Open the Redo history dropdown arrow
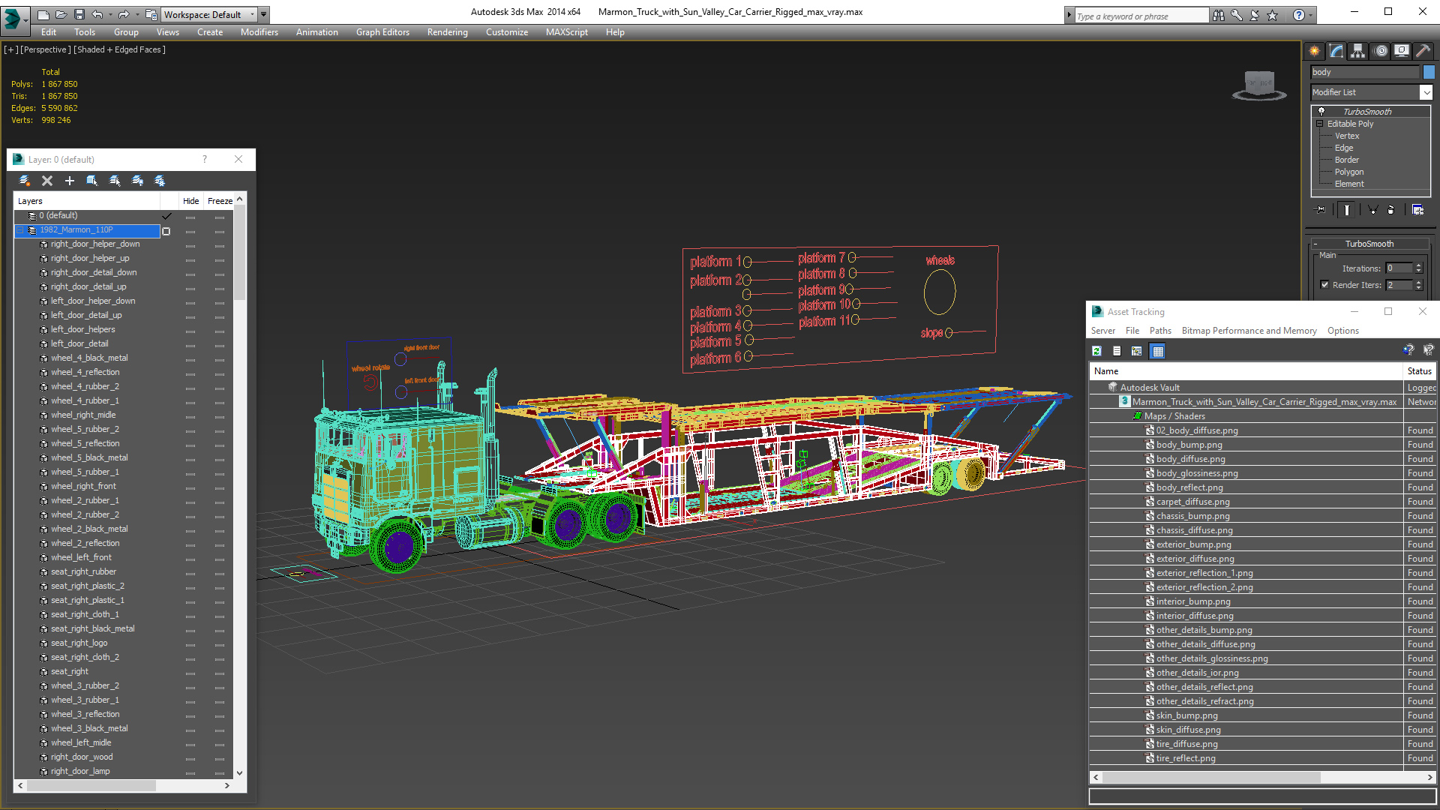 tap(136, 14)
